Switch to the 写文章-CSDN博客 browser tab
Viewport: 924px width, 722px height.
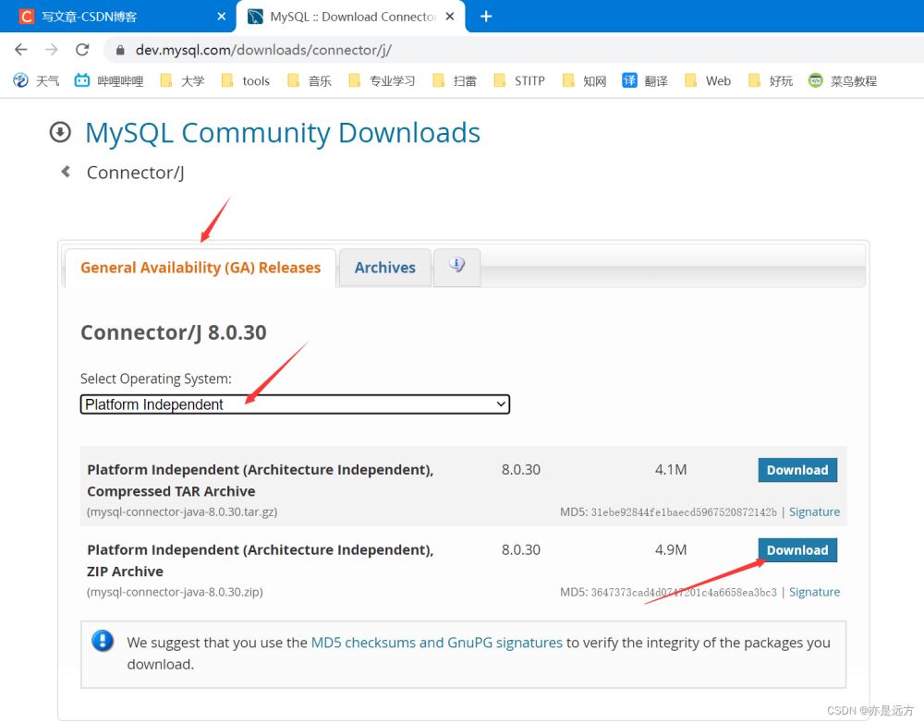(x=120, y=17)
